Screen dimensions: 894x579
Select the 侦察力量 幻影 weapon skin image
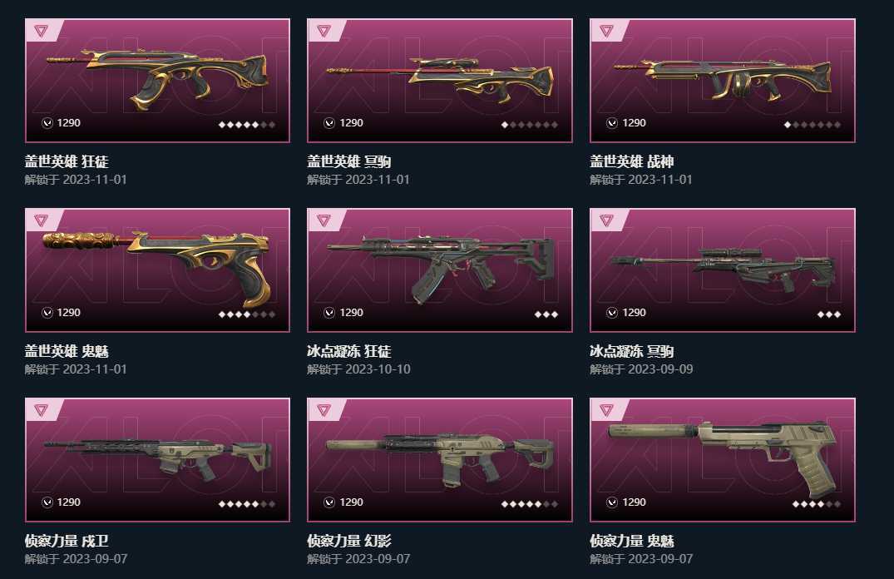(440, 460)
